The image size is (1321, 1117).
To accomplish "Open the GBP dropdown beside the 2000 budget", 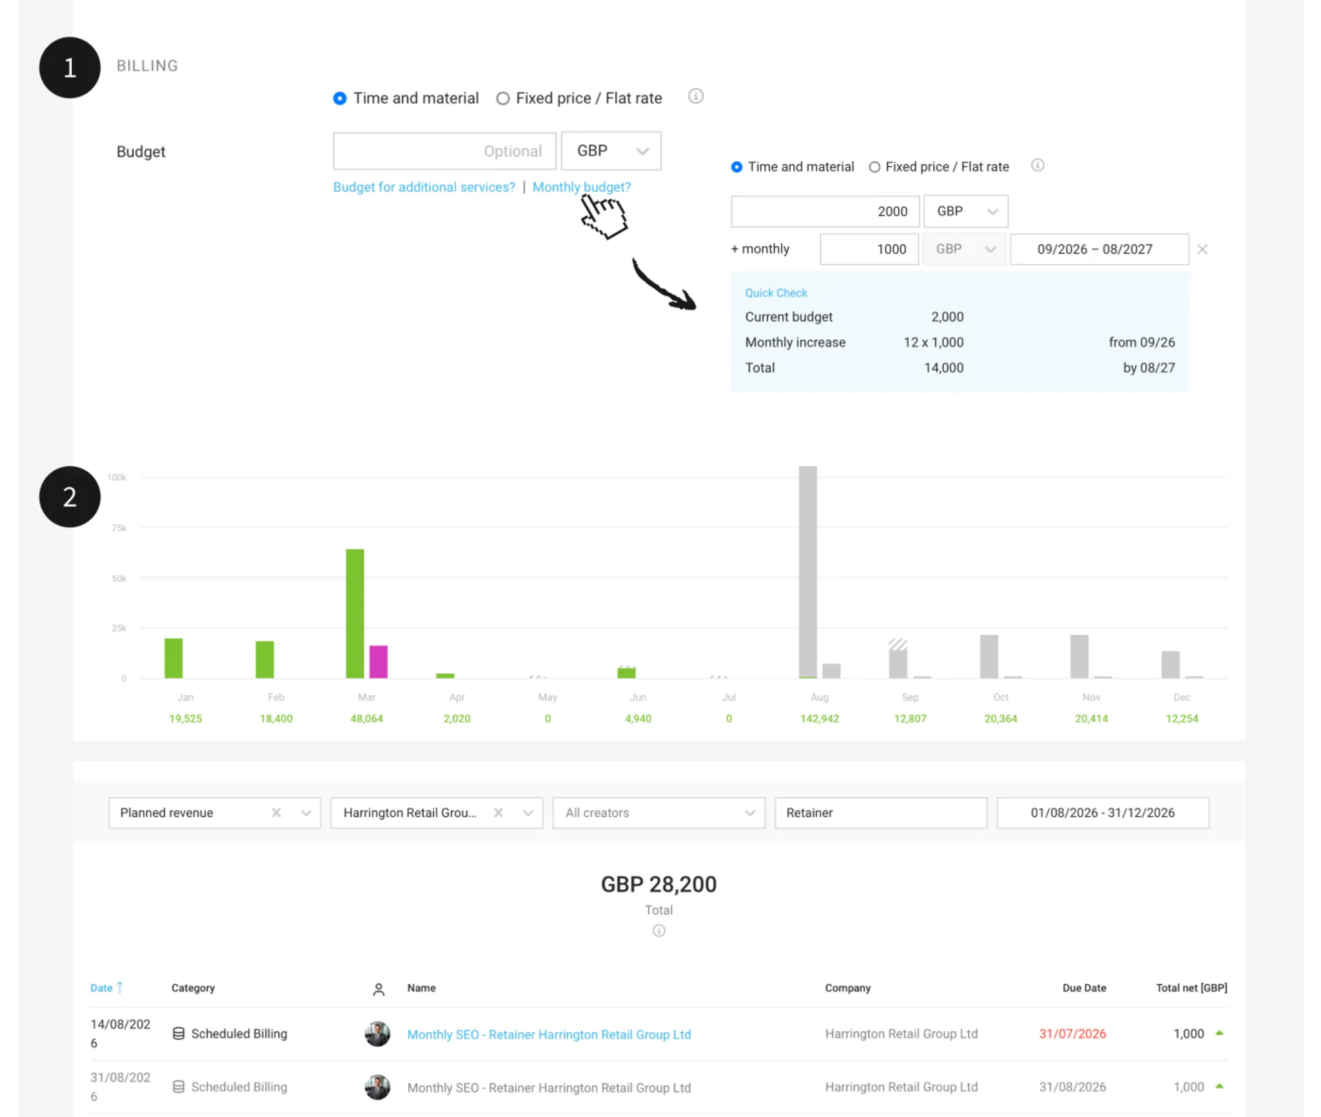I will pos(966,212).
